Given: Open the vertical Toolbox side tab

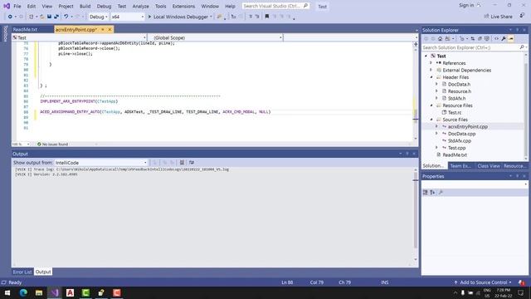Looking at the screenshot, I should [5, 33].
